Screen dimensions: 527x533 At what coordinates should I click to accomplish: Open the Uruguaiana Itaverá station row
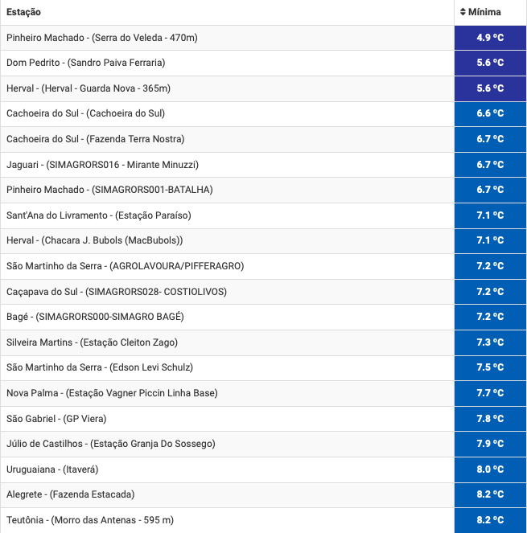263,469
